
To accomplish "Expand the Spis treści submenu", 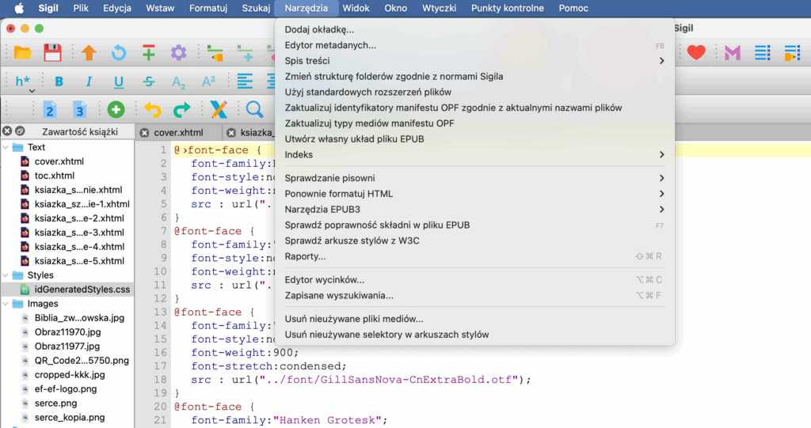I will (475, 61).
